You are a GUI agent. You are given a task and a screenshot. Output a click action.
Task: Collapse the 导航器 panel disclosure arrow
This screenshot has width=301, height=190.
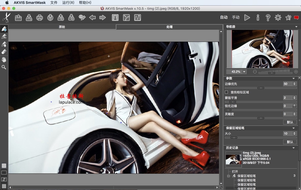296,26
